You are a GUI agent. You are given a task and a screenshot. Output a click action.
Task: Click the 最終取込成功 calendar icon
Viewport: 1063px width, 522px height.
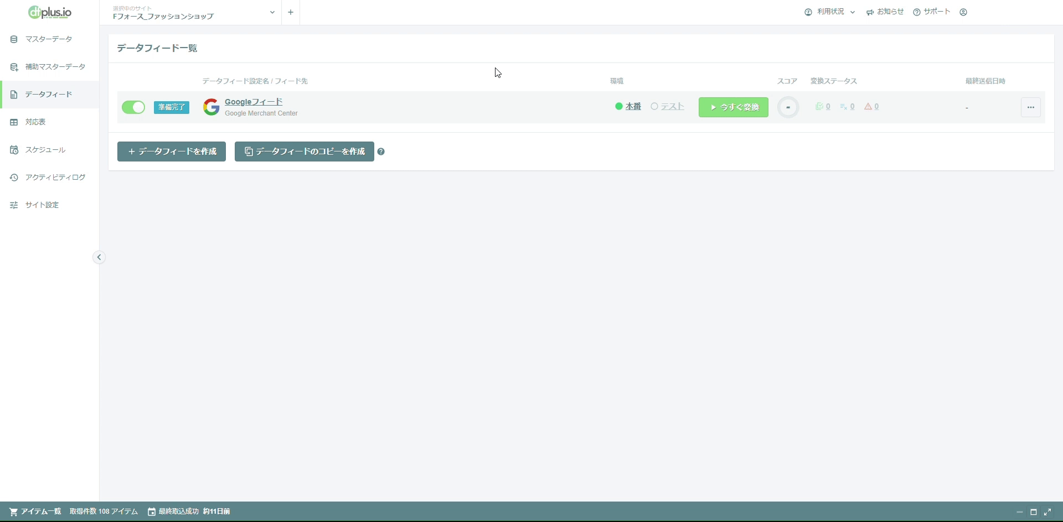pyautogui.click(x=152, y=512)
